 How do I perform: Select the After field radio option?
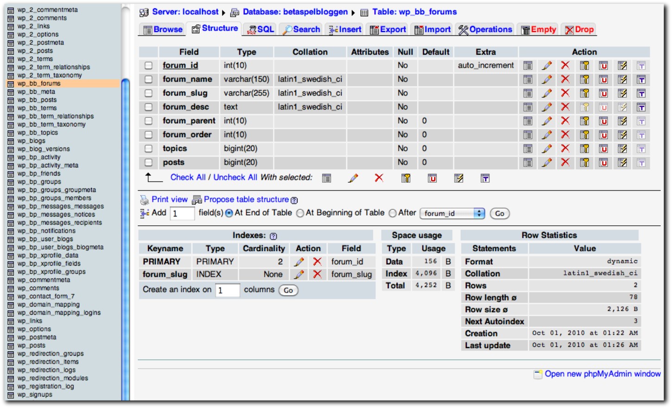tap(393, 213)
